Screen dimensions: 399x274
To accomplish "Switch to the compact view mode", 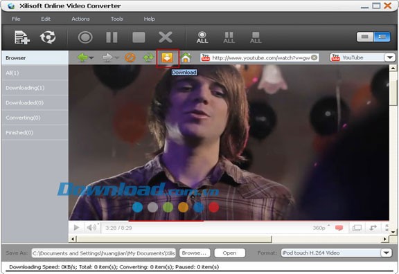I will pyautogui.click(x=365, y=37).
